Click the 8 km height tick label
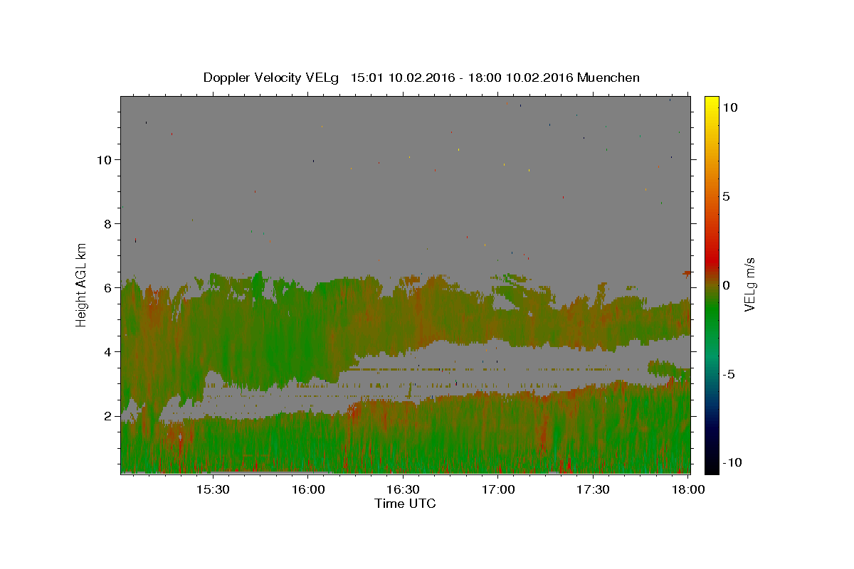Screen dimensions: 854x569 pyautogui.click(x=107, y=223)
